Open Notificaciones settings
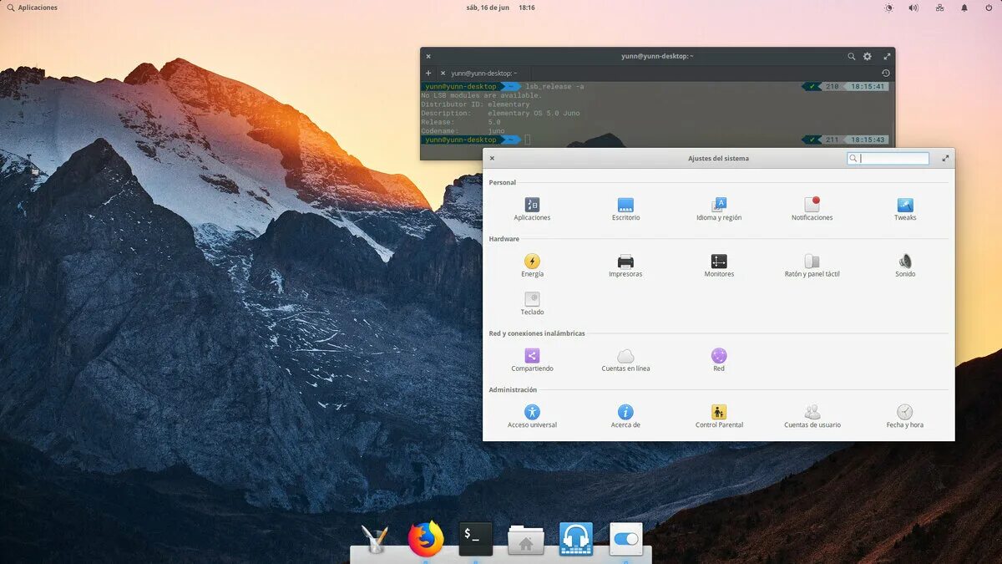This screenshot has width=1002, height=564. [x=811, y=206]
